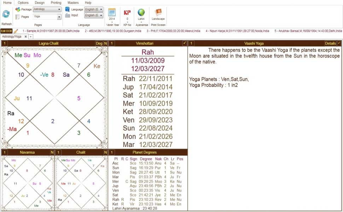This screenshot has width=343, height=212.
Task: Click the Refresh icon
Action: (6, 14)
